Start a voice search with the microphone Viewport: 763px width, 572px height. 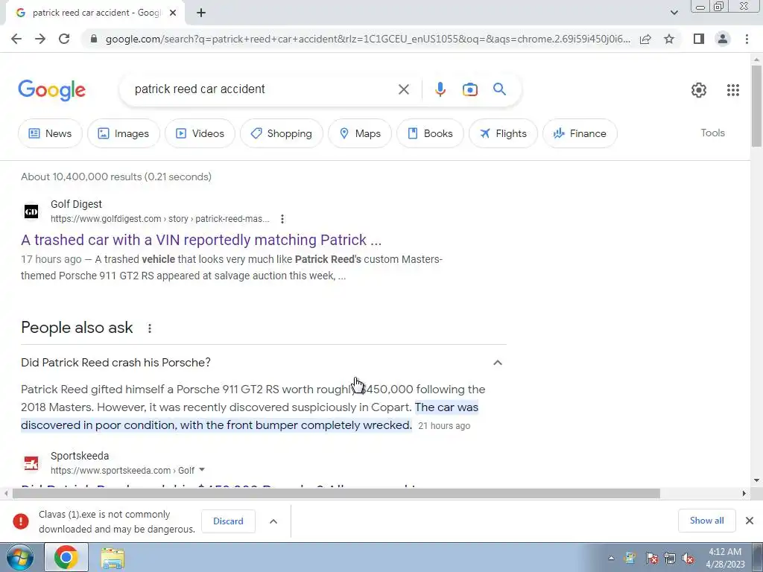440,89
